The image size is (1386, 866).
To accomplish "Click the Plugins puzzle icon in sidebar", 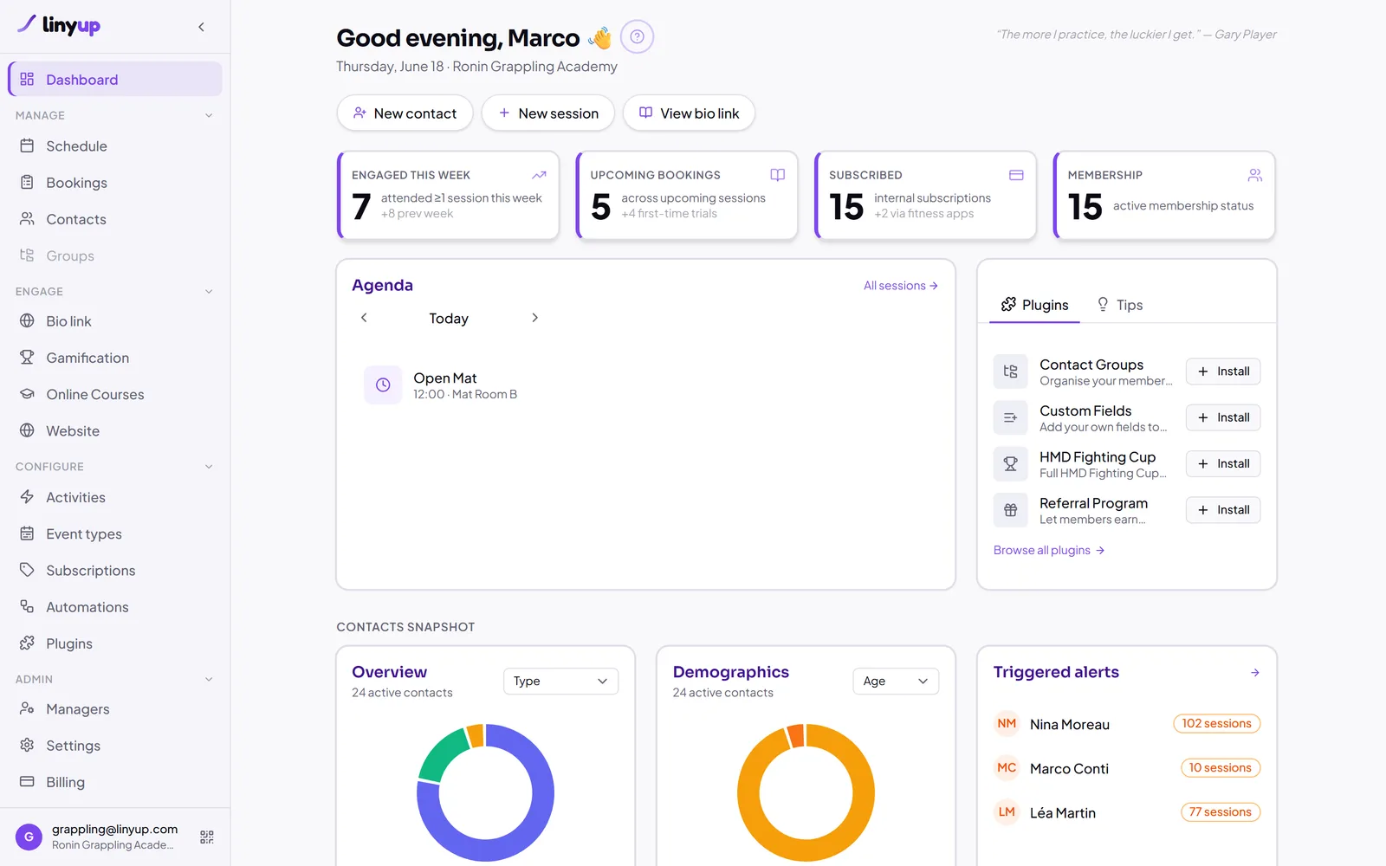I will click(x=27, y=643).
